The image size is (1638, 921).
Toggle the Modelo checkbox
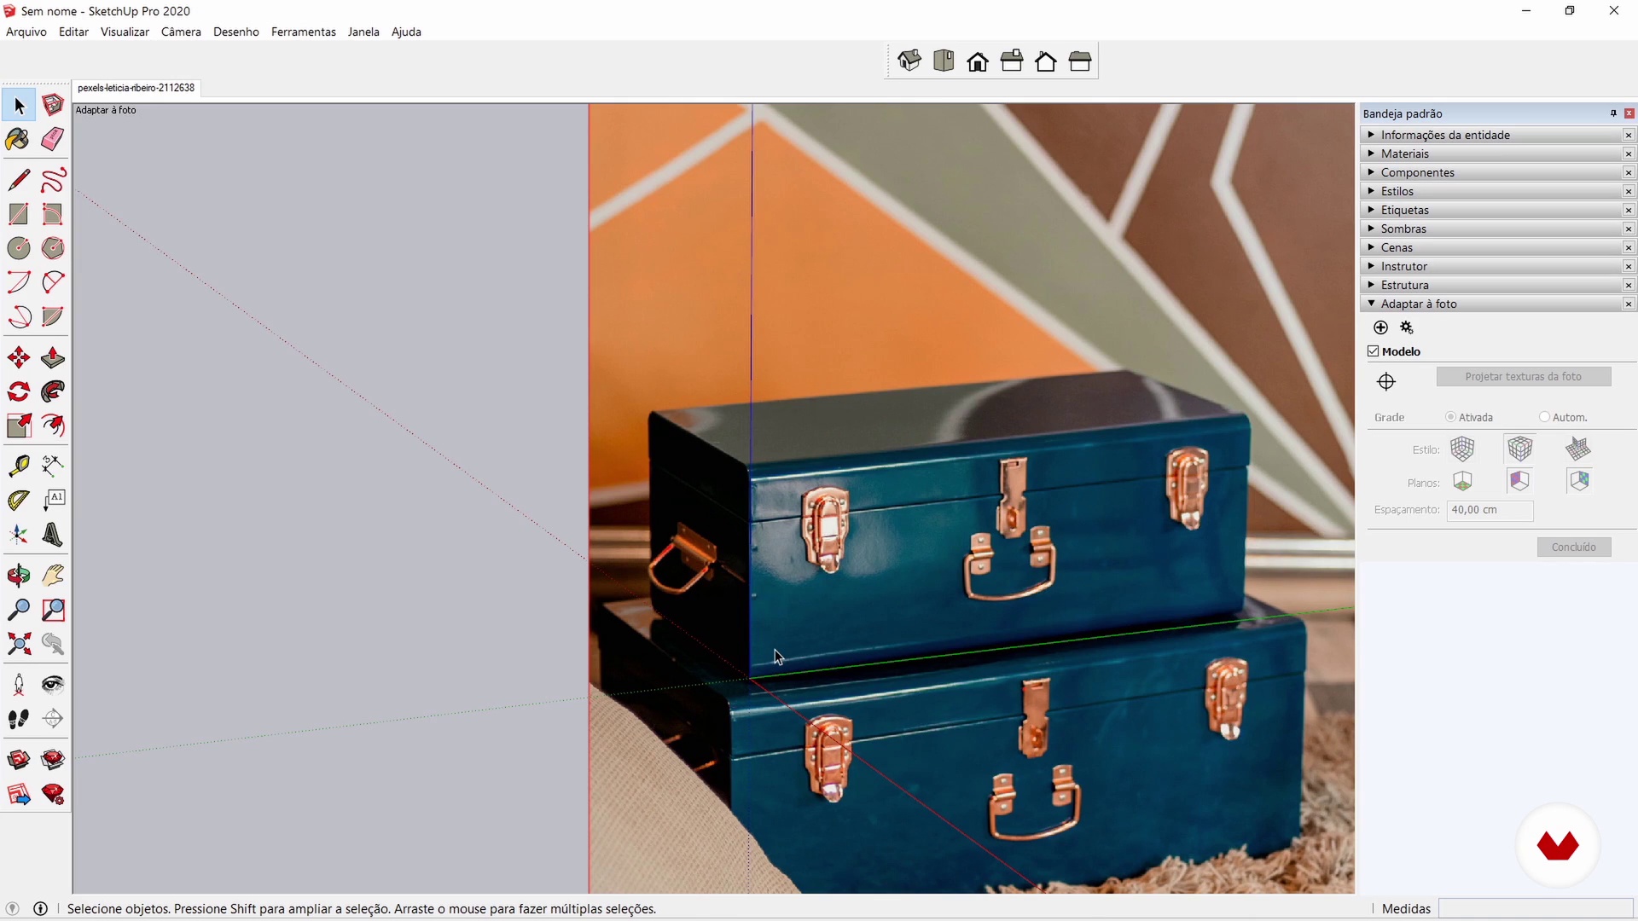[1373, 351]
